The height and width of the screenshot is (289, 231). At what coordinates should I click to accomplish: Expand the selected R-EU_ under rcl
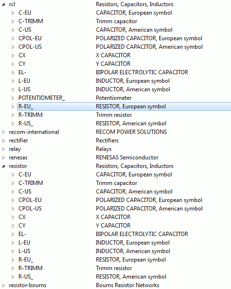click(x=13, y=106)
